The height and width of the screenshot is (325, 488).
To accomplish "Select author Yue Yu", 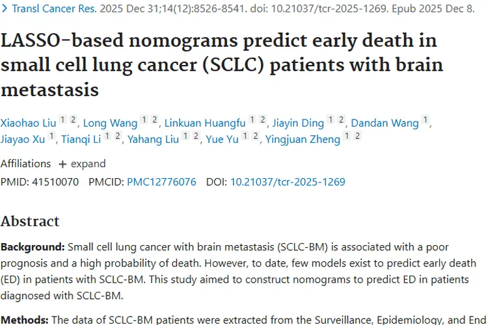I will tap(223, 139).
